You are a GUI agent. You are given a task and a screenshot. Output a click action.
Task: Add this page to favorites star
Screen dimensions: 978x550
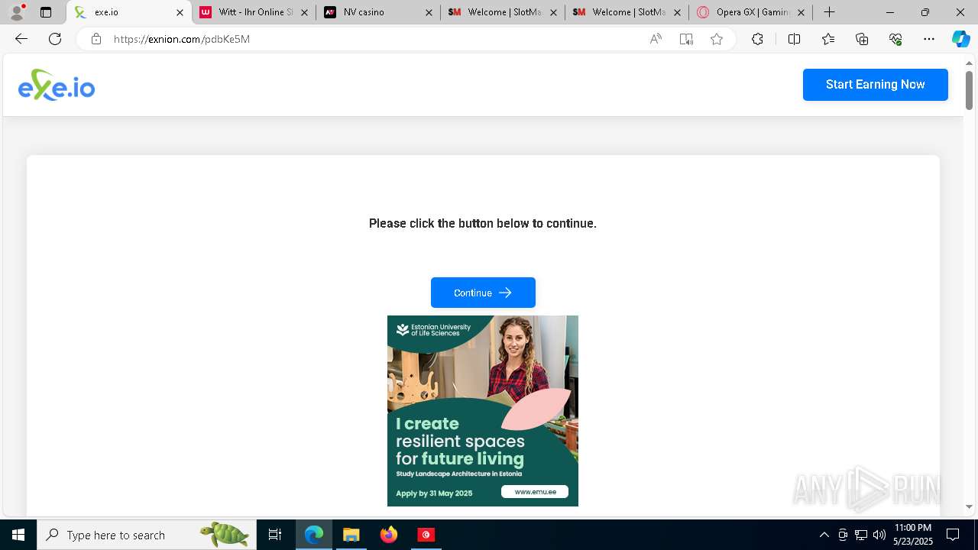point(717,39)
